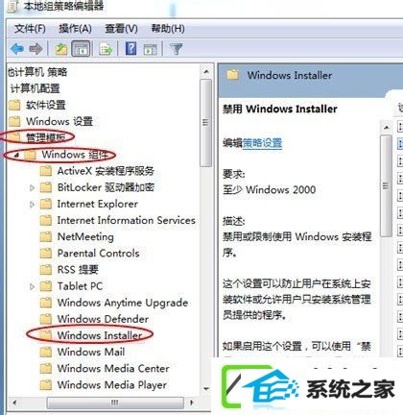Expand the Internet Explorer tree node
403x415 pixels.
pos(32,204)
